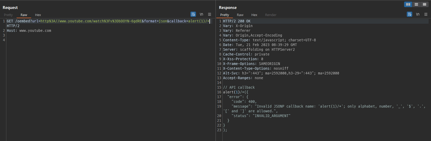Open the Response Raw tab
The height and width of the screenshot is (141, 431).
(x=240, y=15)
